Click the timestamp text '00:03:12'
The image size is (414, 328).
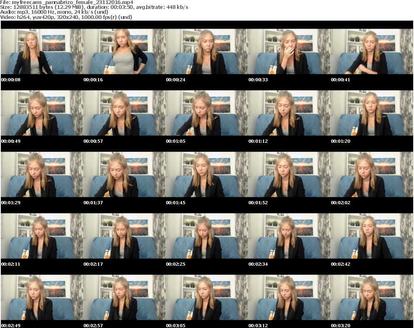258,326
